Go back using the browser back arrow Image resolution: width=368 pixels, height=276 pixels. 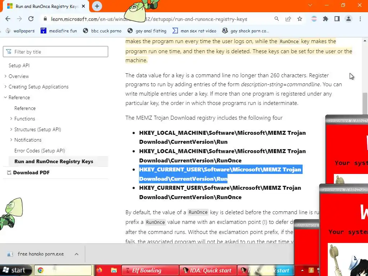8,19
